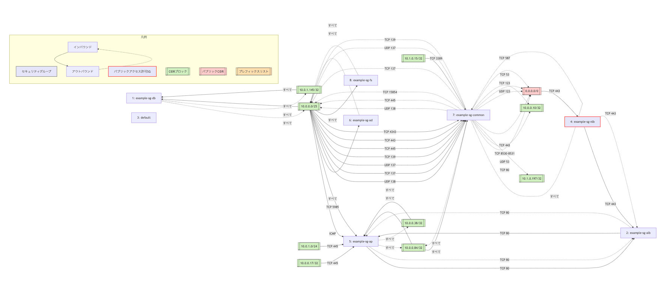
Task: Click TCP 443 label right of 0.0.0.0/0
Action: 554,91
